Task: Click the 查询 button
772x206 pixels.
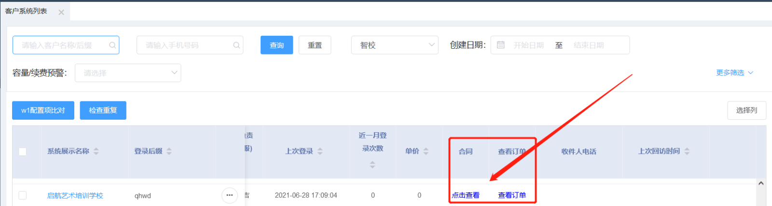Action: [x=276, y=45]
